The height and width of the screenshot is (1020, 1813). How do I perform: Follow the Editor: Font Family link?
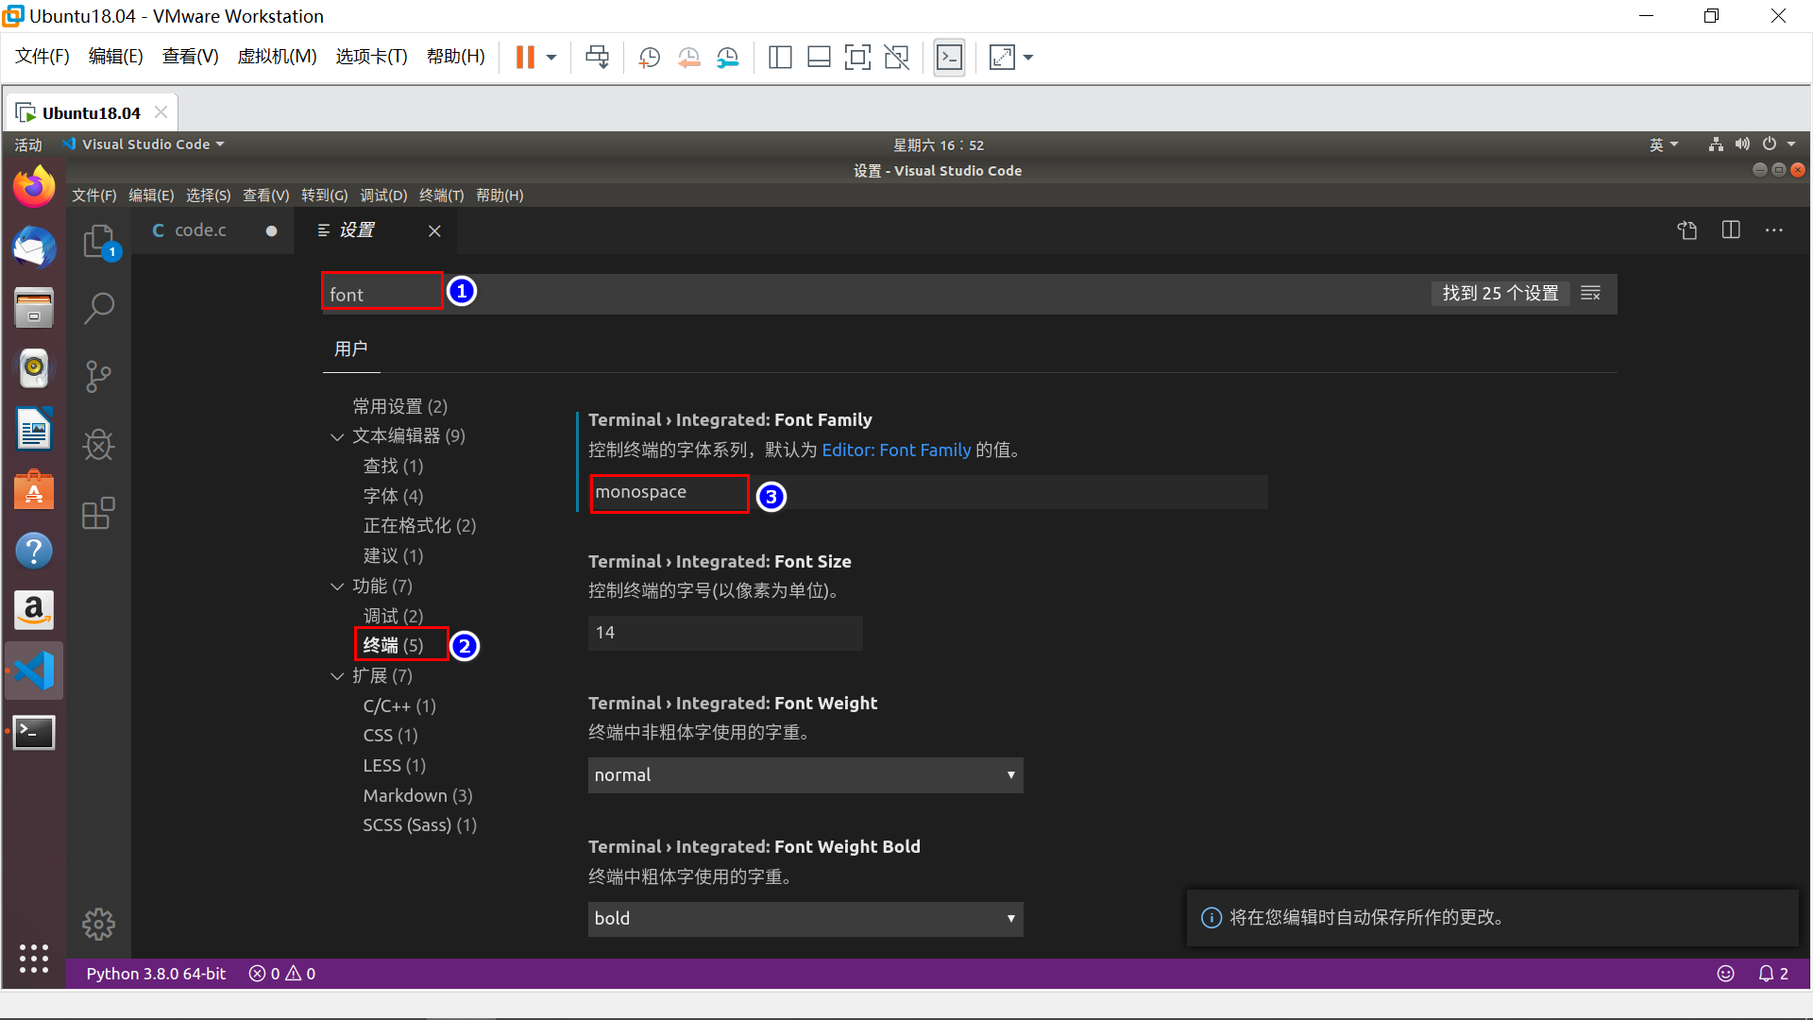pos(895,450)
